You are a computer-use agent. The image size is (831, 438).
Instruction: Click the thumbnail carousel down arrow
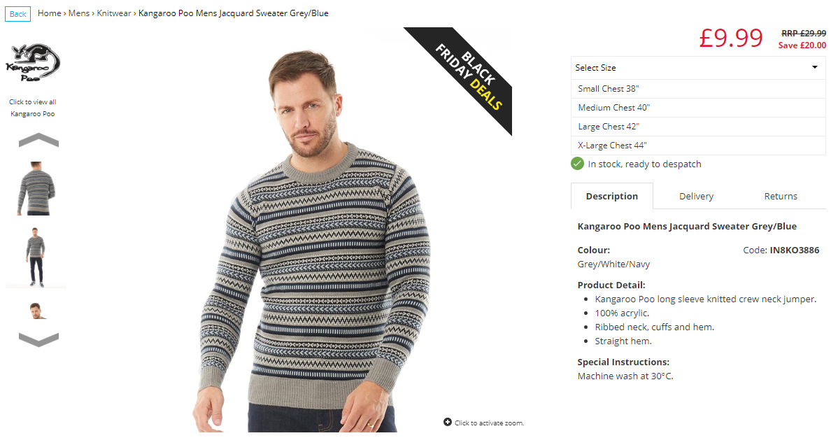point(38,340)
